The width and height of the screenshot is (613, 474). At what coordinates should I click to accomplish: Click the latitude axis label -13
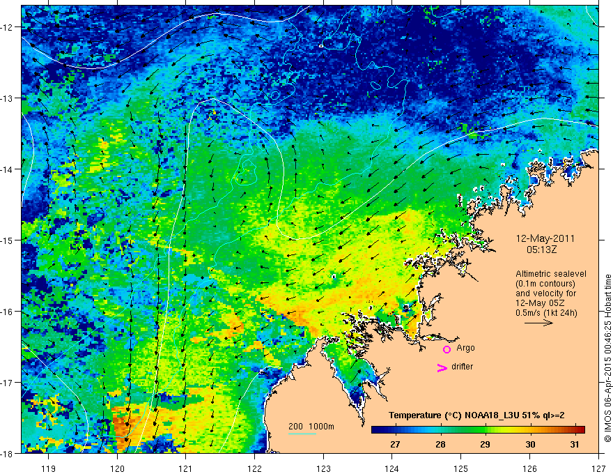pyautogui.click(x=8, y=98)
